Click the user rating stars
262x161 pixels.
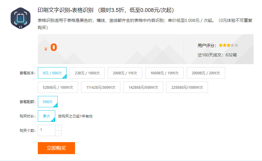(228, 45)
